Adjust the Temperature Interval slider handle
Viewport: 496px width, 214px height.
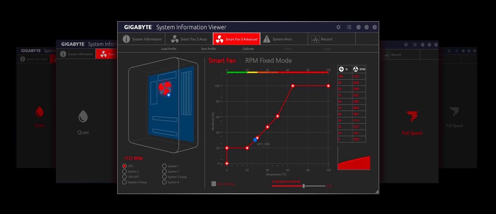click(x=304, y=186)
